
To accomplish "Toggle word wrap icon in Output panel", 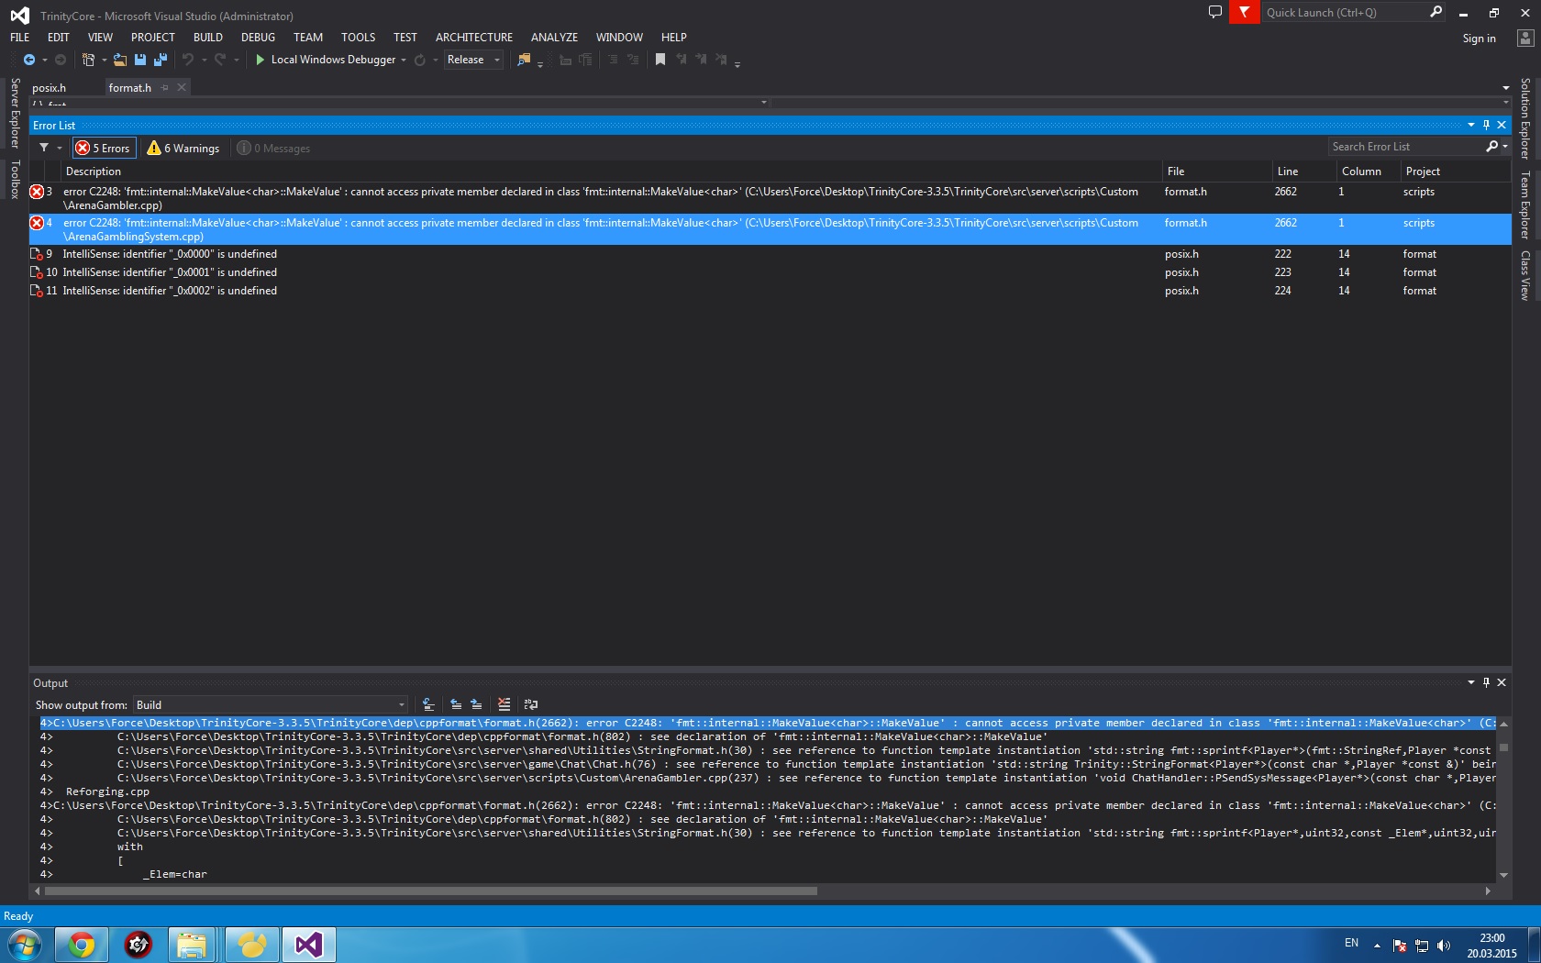I will pos(530,704).
